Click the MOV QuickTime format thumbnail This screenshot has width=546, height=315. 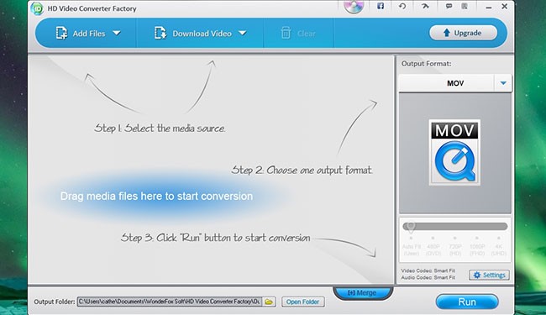(x=454, y=152)
